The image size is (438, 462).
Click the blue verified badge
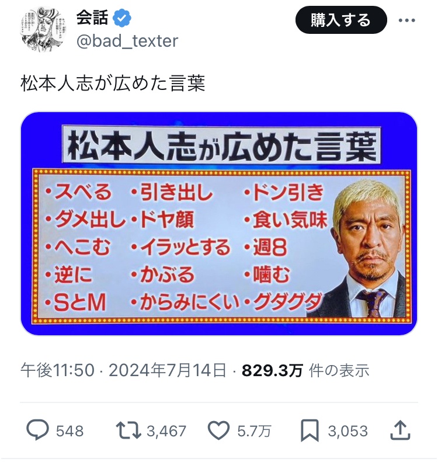click(x=122, y=18)
